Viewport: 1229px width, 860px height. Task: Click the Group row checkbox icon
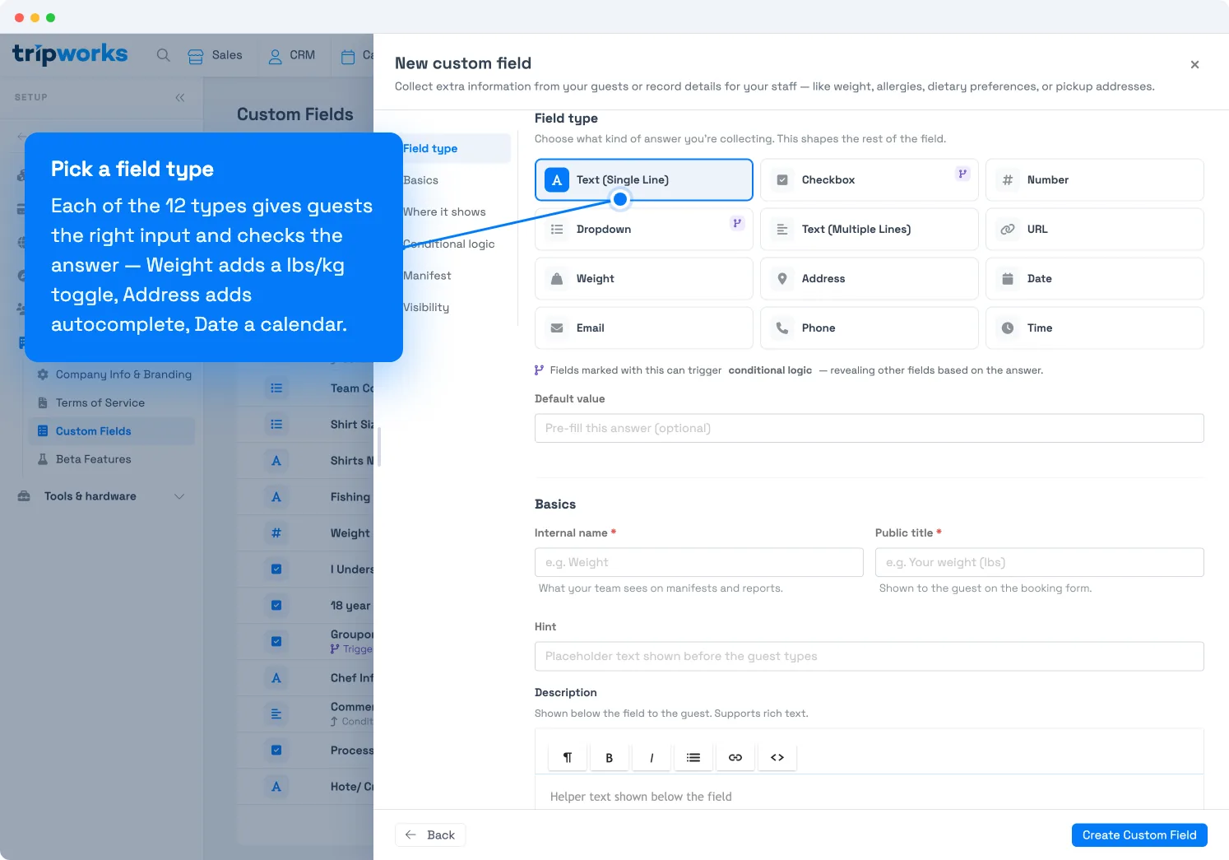pyautogui.click(x=276, y=642)
